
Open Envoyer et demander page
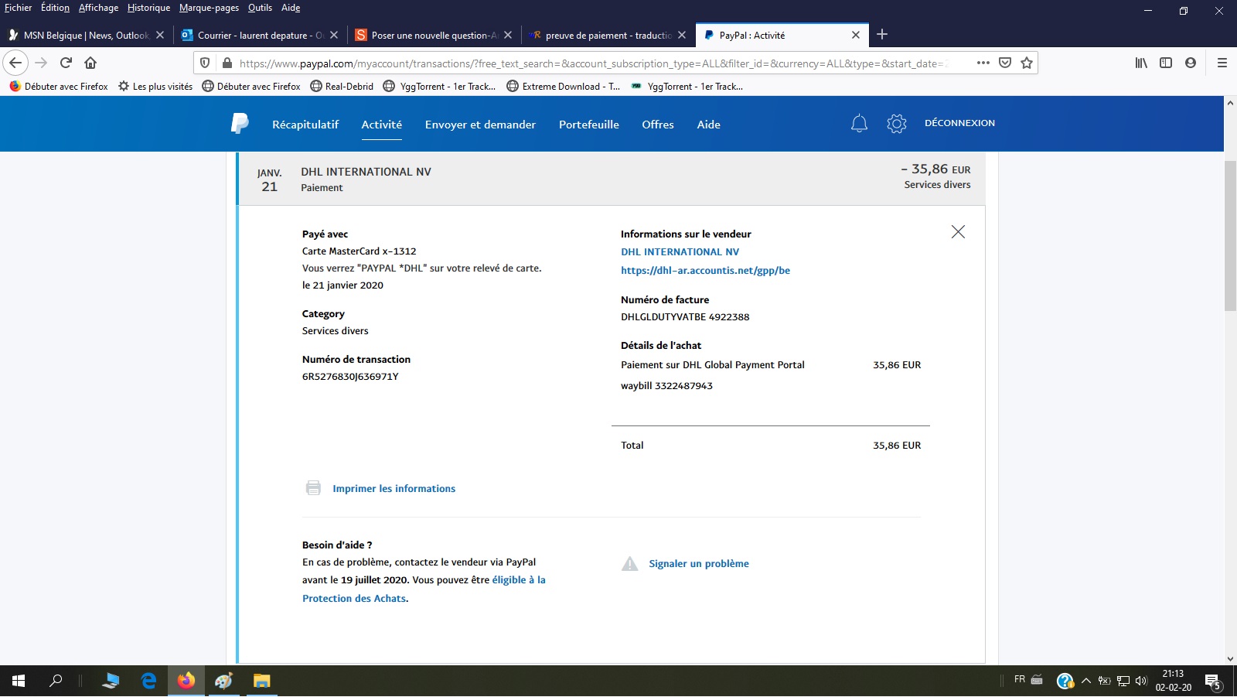pyautogui.click(x=480, y=125)
